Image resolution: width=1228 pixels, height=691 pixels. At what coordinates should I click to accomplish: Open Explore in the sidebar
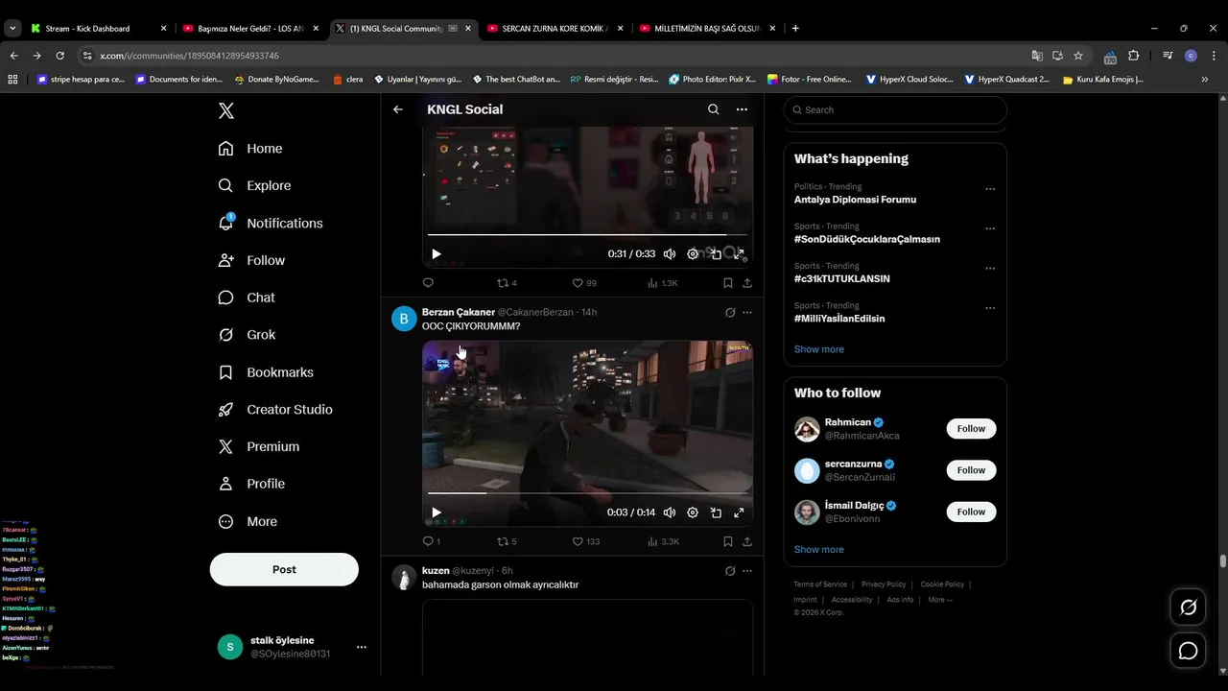tap(254, 185)
